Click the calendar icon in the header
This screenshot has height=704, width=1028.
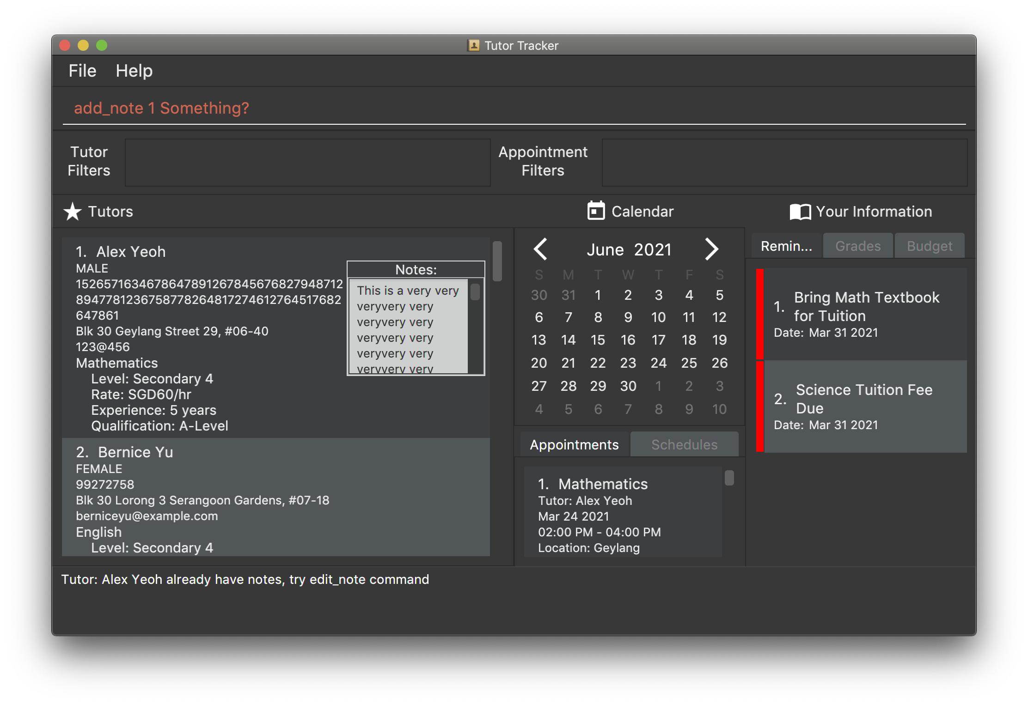point(596,211)
